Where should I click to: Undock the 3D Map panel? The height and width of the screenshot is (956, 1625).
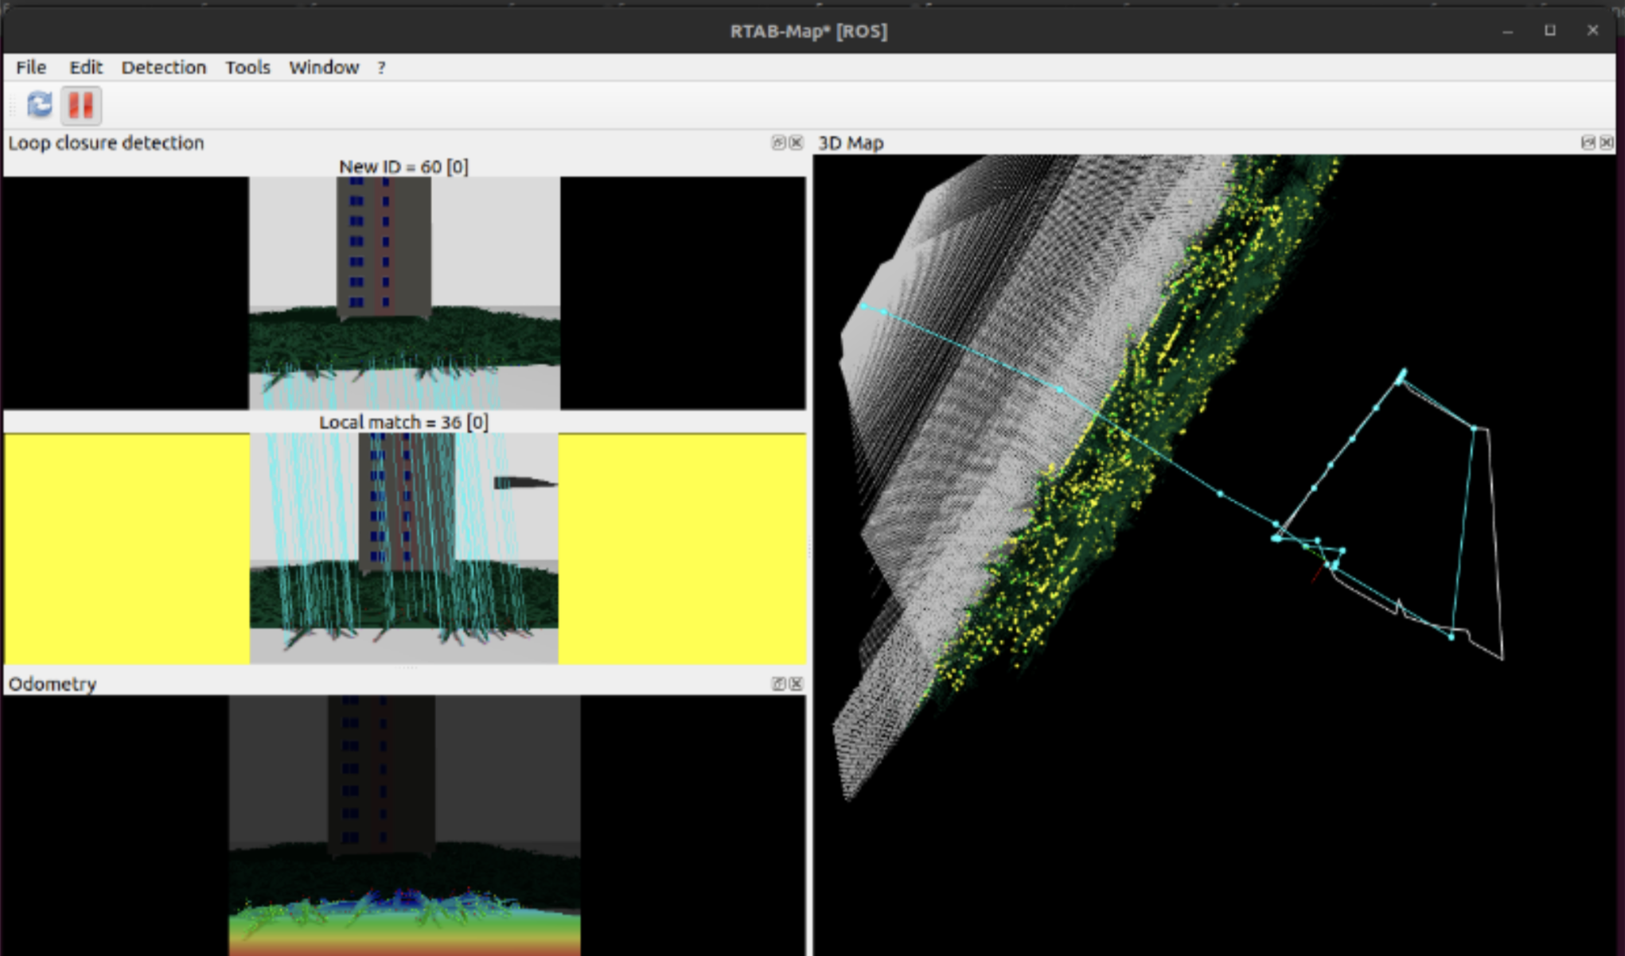click(1588, 142)
